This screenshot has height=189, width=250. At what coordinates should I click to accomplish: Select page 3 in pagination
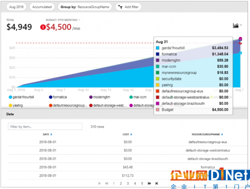click(x=127, y=184)
